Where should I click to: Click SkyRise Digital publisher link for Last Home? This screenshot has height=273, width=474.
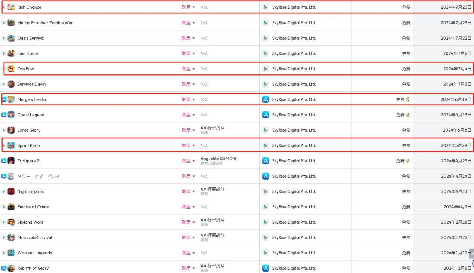click(x=293, y=53)
